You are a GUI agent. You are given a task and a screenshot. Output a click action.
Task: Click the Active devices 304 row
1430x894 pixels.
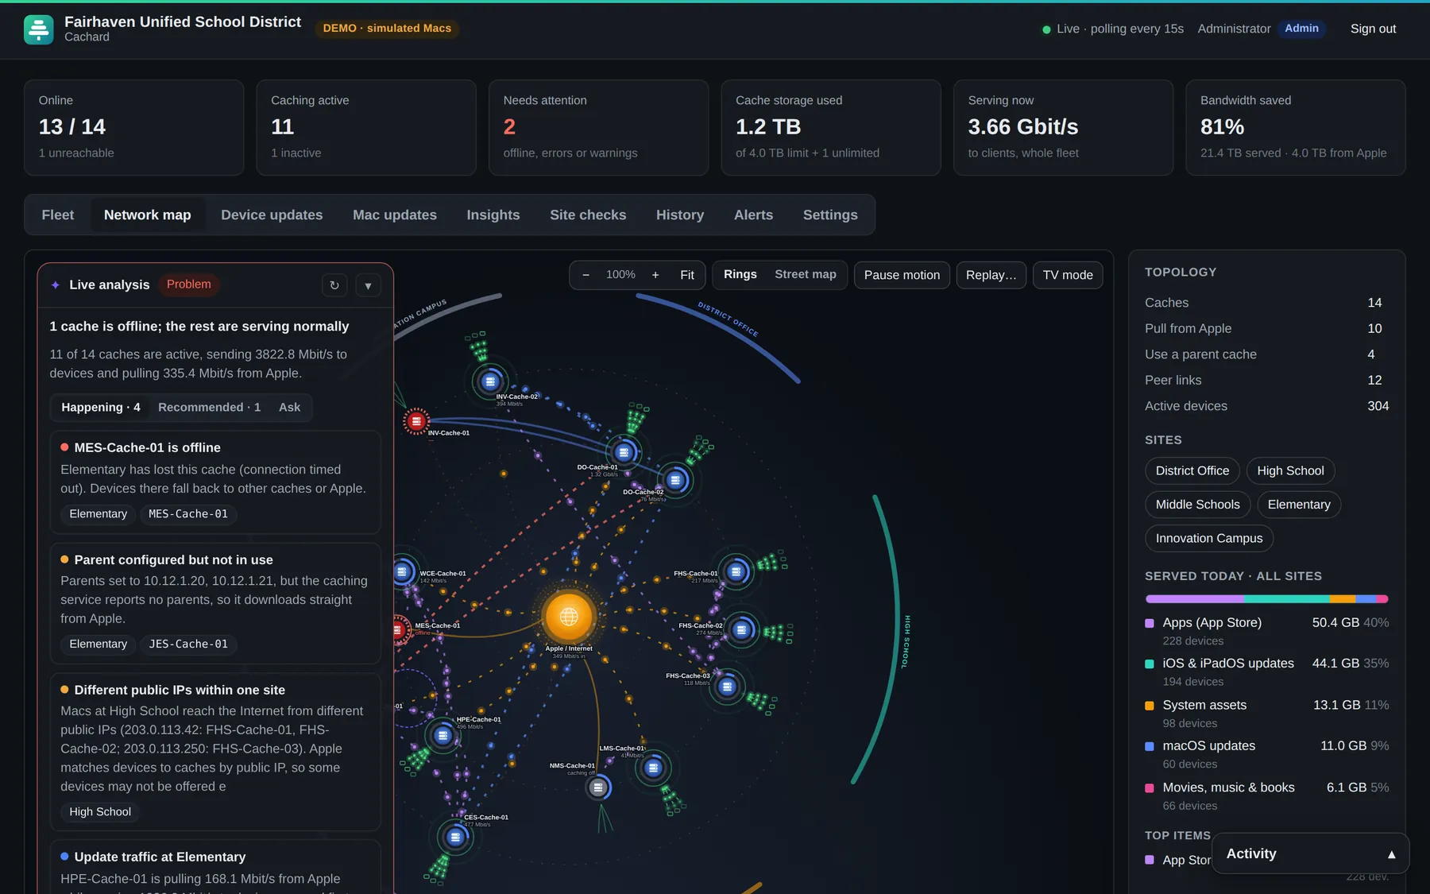[x=1266, y=406]
